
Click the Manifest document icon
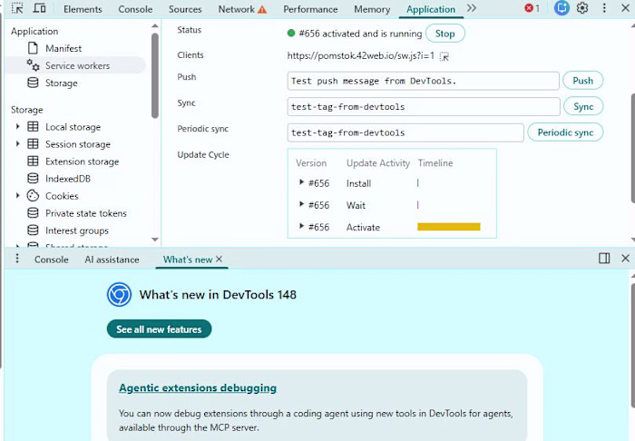[x=33, y=48]
